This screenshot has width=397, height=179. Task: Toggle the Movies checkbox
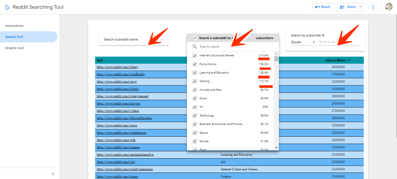coord(195,141)
